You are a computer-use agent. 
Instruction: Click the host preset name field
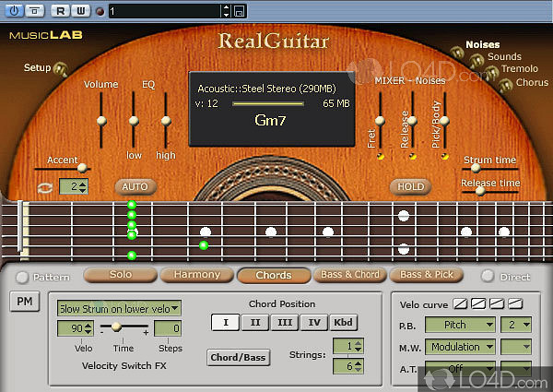pos(165,11)
